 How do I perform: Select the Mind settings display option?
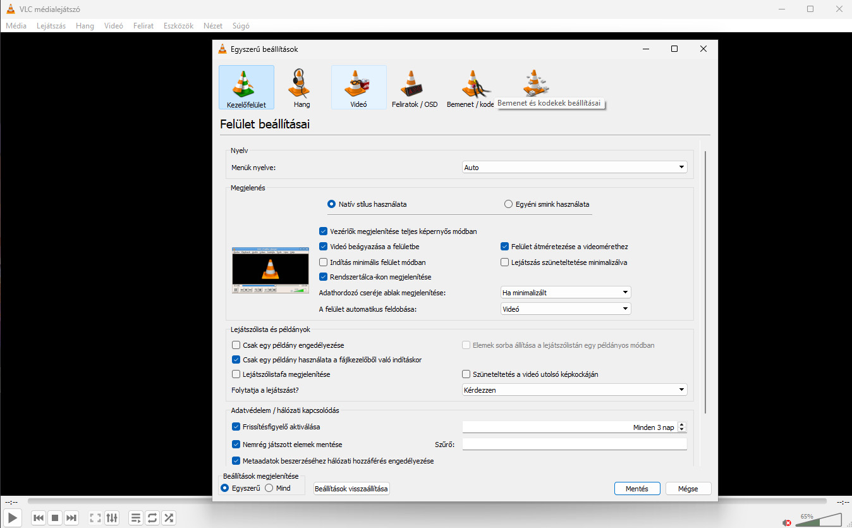point(269,488)
